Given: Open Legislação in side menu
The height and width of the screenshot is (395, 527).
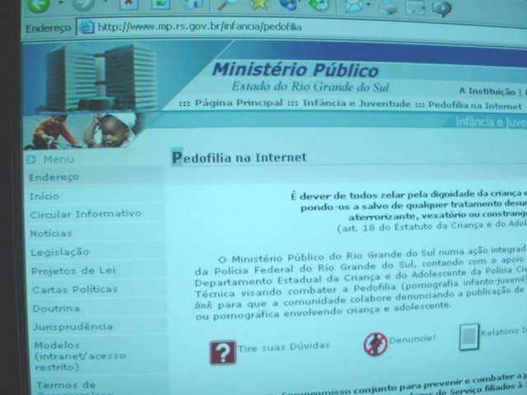Looking at the screenshot, I should [x=60, y=253].
